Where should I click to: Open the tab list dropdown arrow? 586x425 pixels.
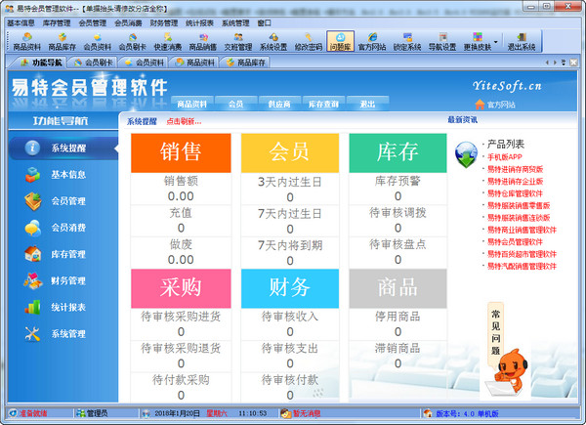(564, 63)
